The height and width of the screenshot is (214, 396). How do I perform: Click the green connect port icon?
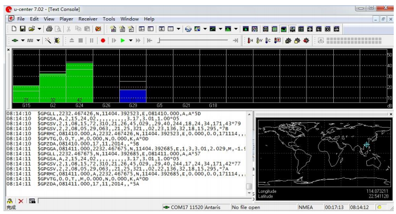pos(15,41)
